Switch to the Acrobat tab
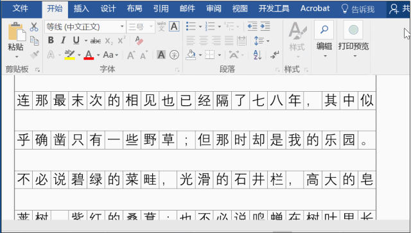This screenshot has width=411, height=233. point(315,8)
